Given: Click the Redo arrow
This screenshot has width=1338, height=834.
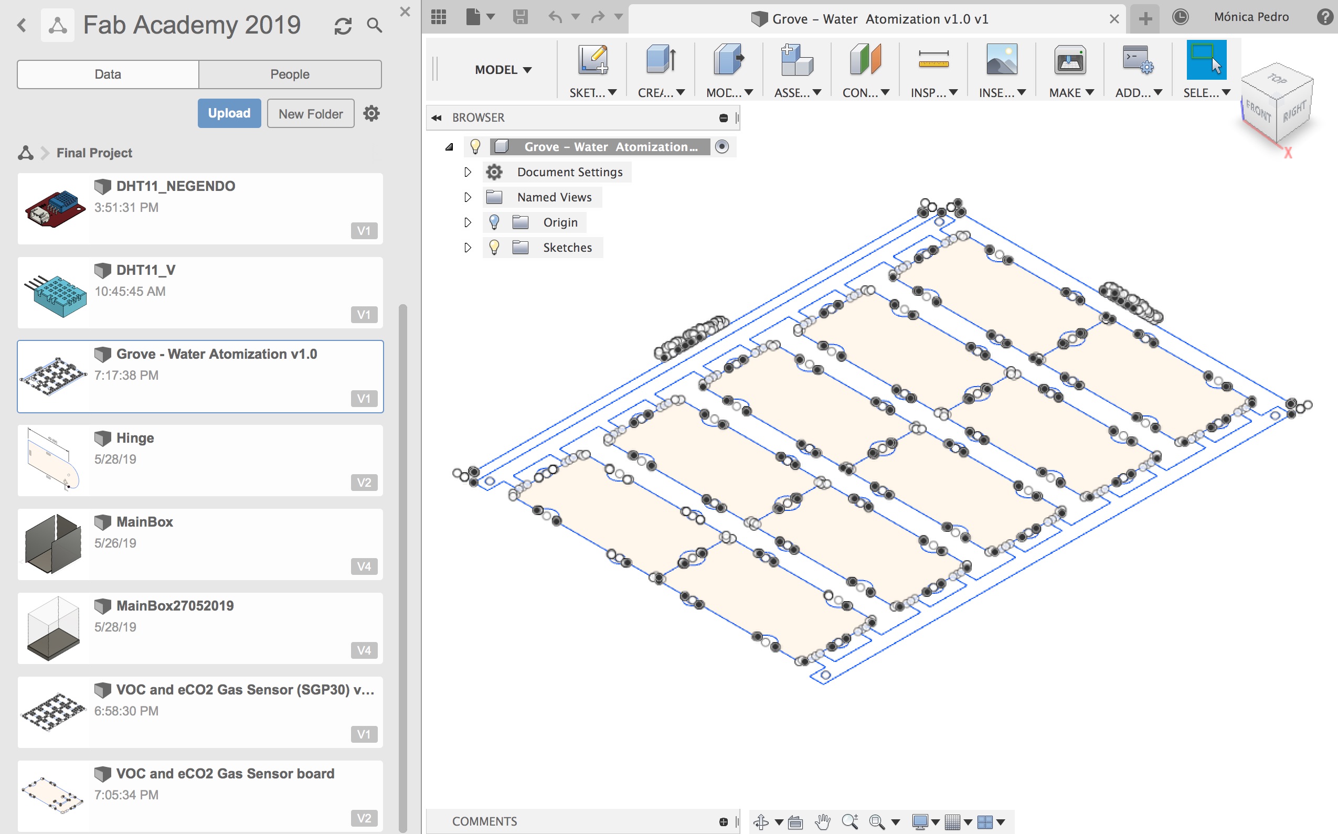Looking at the screenshot, I should click(598, 17).
